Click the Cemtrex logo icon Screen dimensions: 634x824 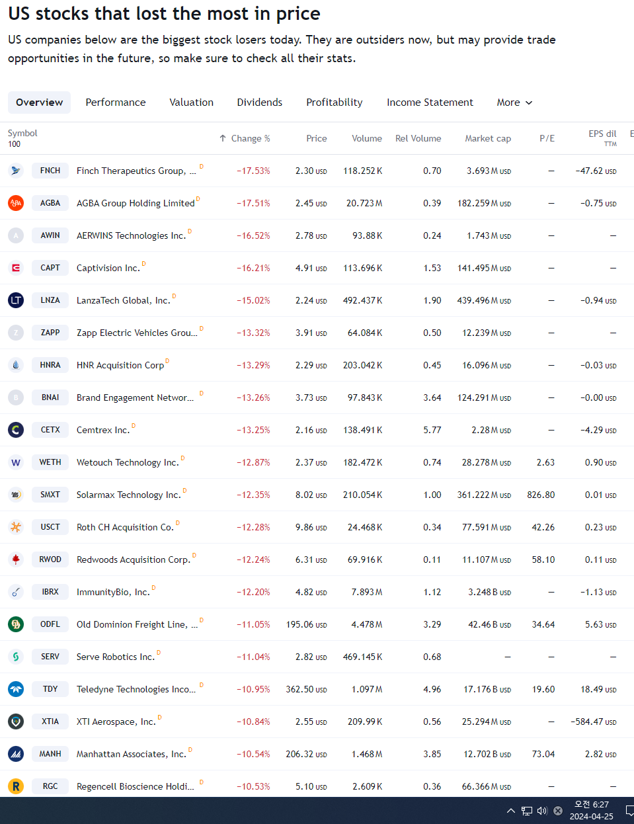click(16, 430)
